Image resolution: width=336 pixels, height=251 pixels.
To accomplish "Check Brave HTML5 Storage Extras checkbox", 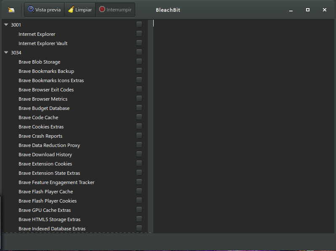I will point(139,219).
